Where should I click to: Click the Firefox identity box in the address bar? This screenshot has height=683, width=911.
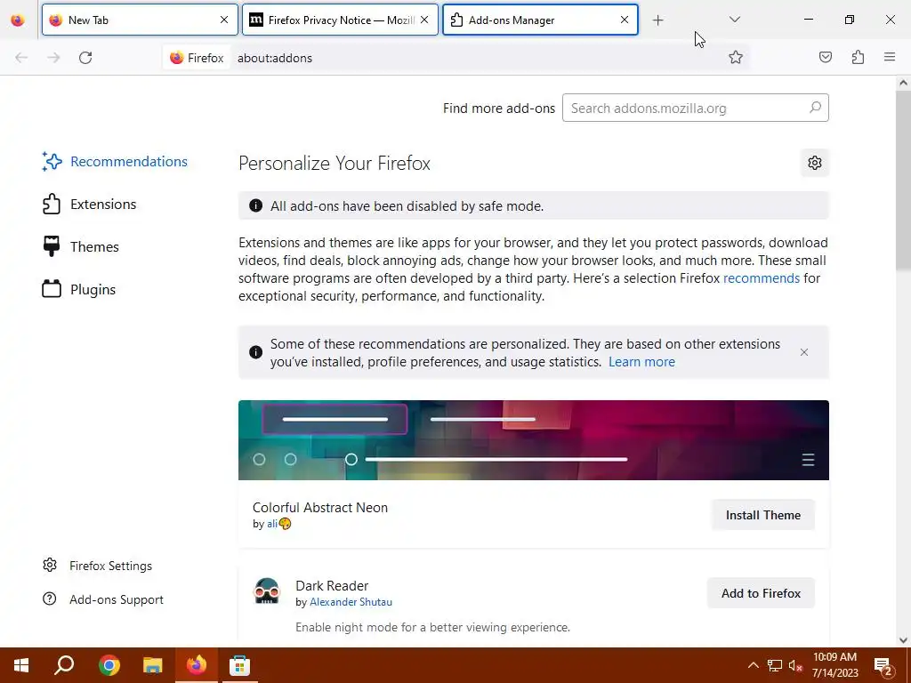tap(197, 58)
